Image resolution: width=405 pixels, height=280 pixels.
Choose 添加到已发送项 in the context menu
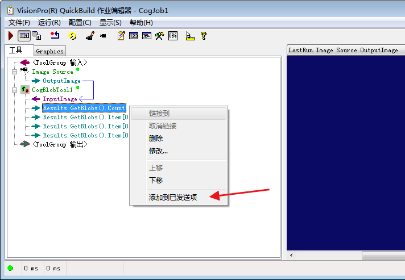pyautogui.click(x=179, y=198)
